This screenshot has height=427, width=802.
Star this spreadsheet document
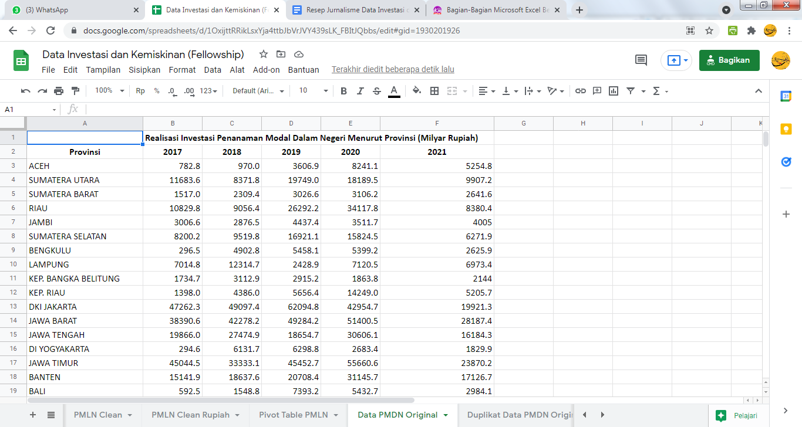[x=264, y=54]
